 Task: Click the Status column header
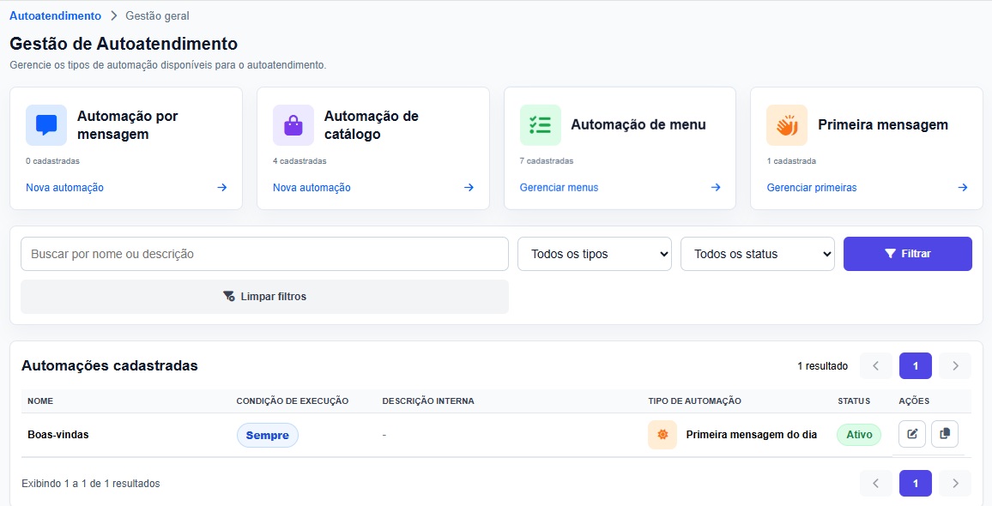[854, 401]
